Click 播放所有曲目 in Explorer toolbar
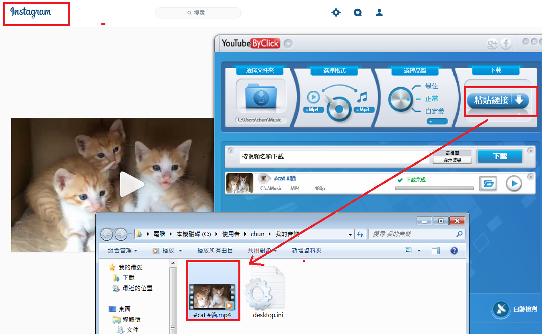This screenshot has height=334, width=542. [215, 251]
